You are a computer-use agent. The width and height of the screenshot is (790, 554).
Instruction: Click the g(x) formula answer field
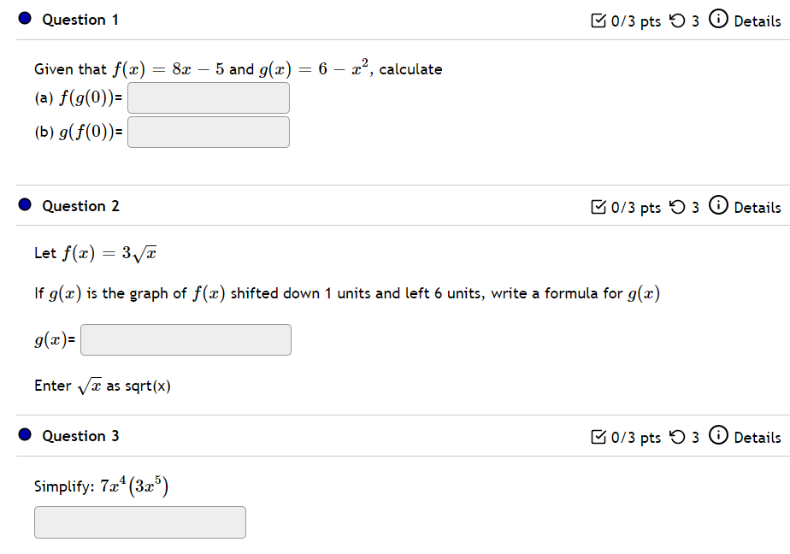(x=186, y=340)
